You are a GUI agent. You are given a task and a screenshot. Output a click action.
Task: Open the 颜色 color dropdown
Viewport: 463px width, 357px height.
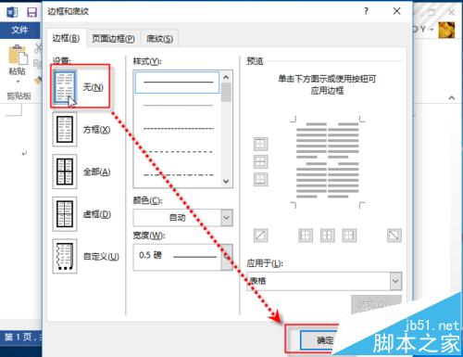(x=182, y=218)
